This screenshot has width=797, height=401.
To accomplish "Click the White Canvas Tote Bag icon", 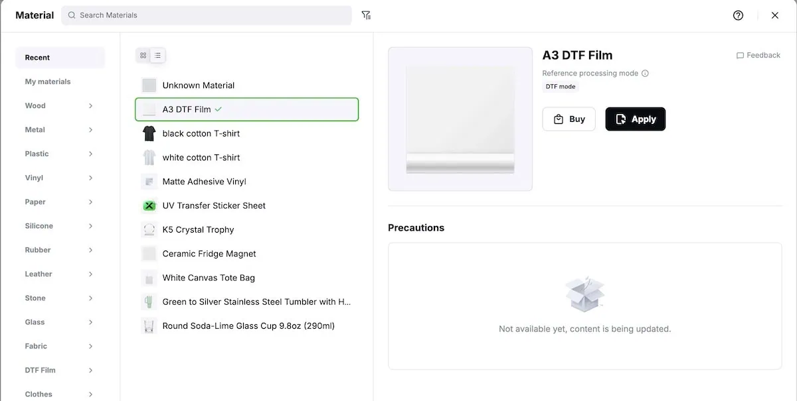I will click(x=149, y=278).
